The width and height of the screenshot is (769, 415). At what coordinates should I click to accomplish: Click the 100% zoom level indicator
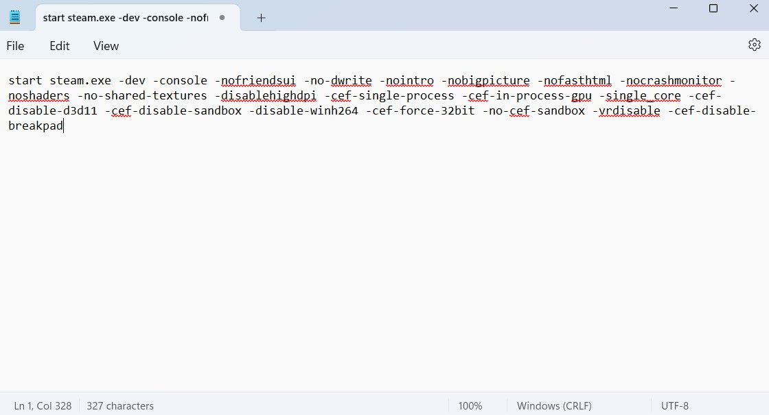point(470,405)
